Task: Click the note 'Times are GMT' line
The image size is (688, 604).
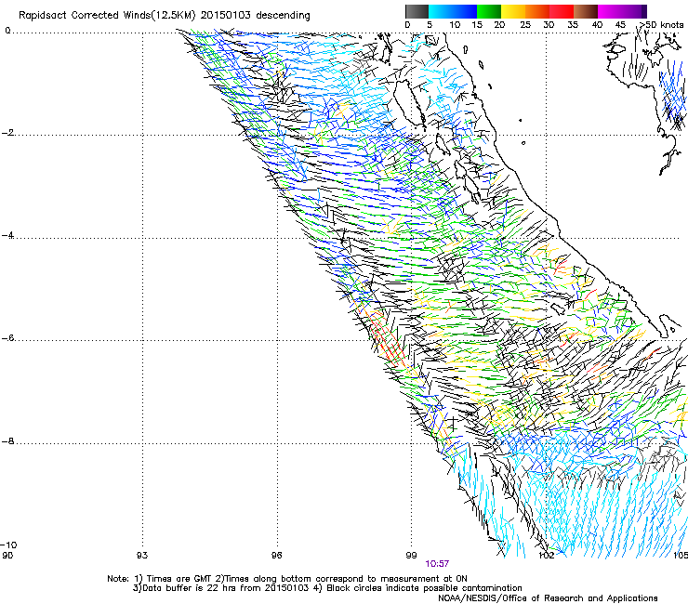Action: click(287, 579)
